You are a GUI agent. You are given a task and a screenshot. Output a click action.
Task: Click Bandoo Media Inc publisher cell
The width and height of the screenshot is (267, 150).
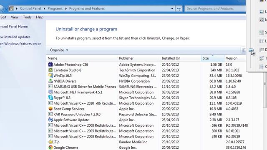tap(133, 142)
